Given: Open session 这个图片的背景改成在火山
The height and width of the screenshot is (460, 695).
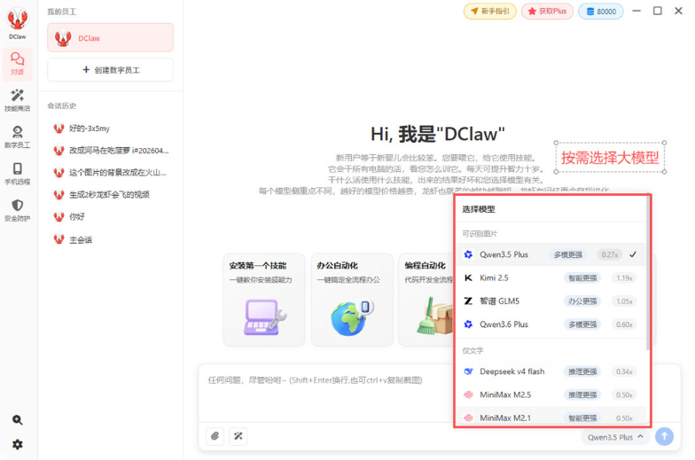Looking at the screenshot, I should [x=110, y=172].
